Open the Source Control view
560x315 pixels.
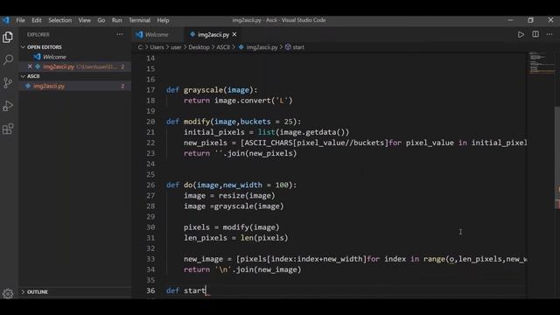click(8, 83)
